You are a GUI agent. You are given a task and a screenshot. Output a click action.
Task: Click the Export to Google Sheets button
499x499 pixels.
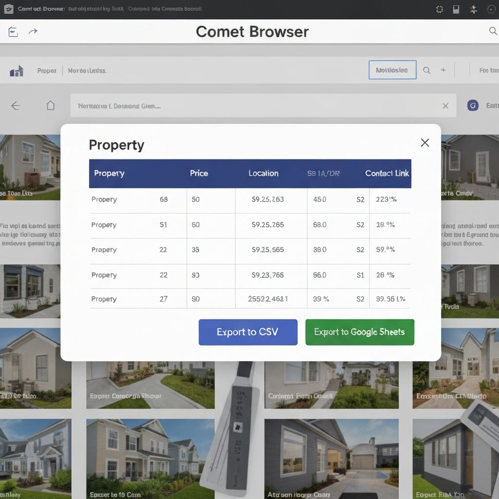click(360, 332)
